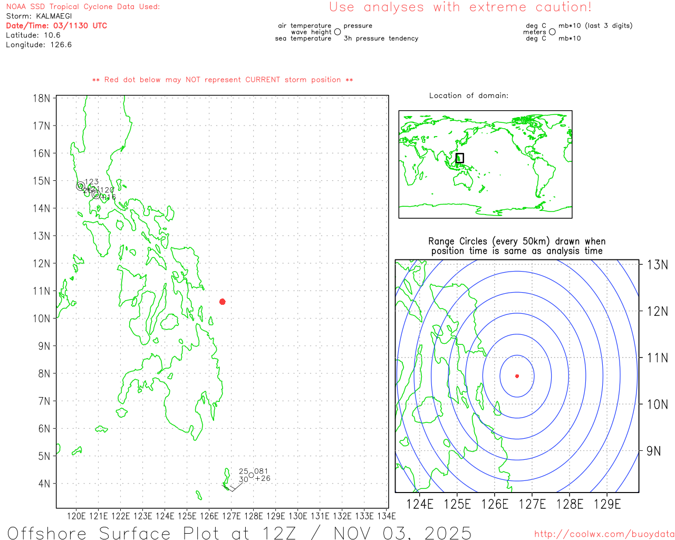Click the 'air temperature' legend label
The image size is (675, 540).
pyautogui.click(x=305, y=26)
